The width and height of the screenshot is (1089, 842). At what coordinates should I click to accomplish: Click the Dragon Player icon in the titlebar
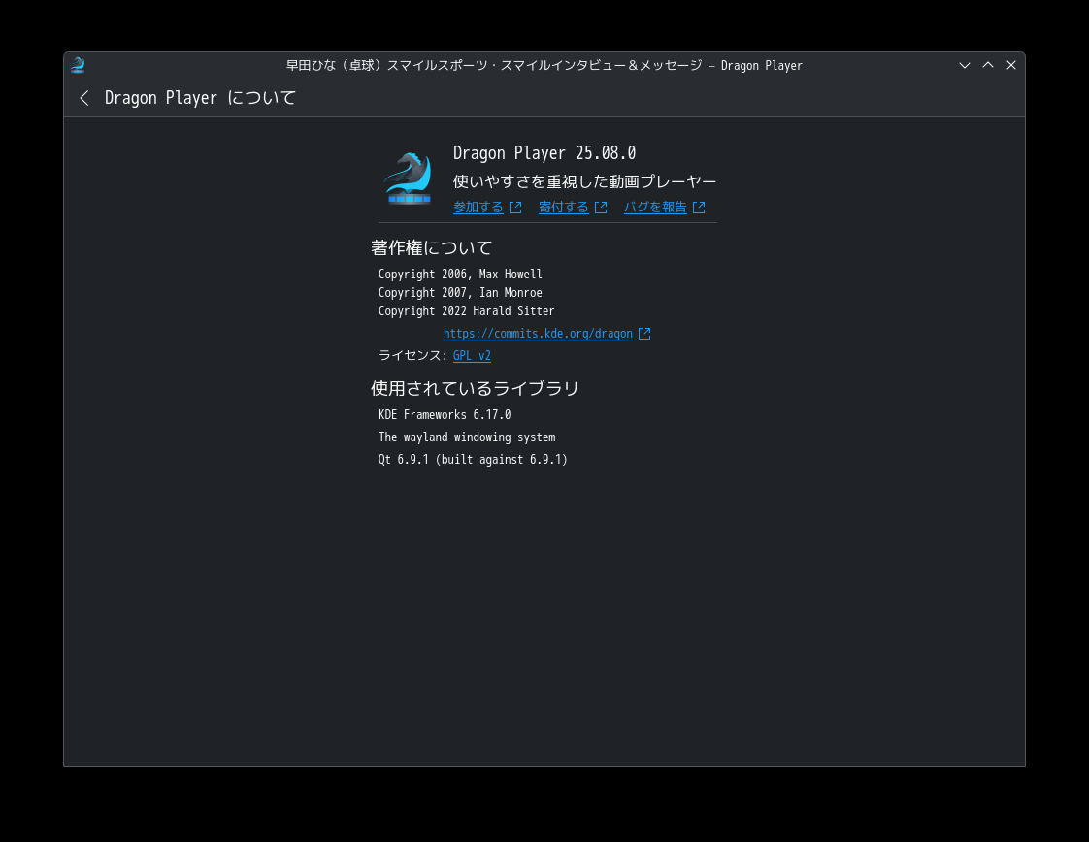pos(77,65)
